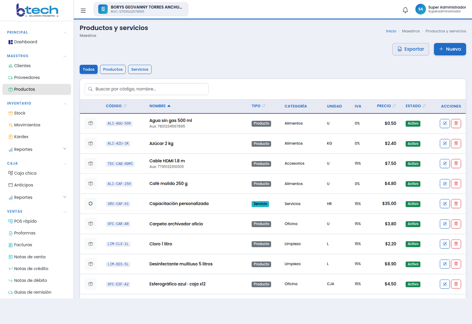
Task: Edit the Café molido 250 g product
Action: (445, 184)
